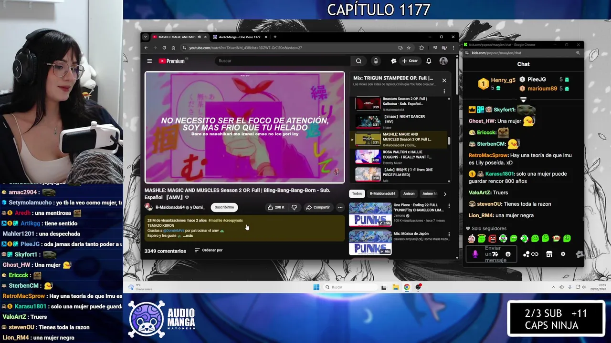Open R-Maldonado84 channel link

pyautogui.click(x=169, y=207)
